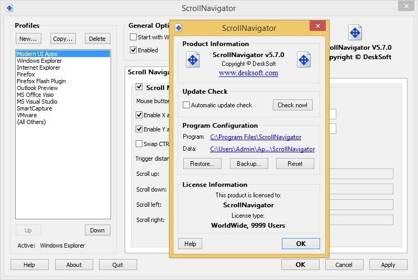Click main window OK button
The height and width of the screenshot is (280, 418).
300,265
